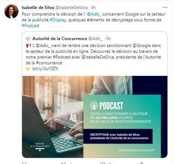The height and width of the screenshot is (164, 175).
Task: Click the Autorité de la Concurrence avatar
Action: 29,38
